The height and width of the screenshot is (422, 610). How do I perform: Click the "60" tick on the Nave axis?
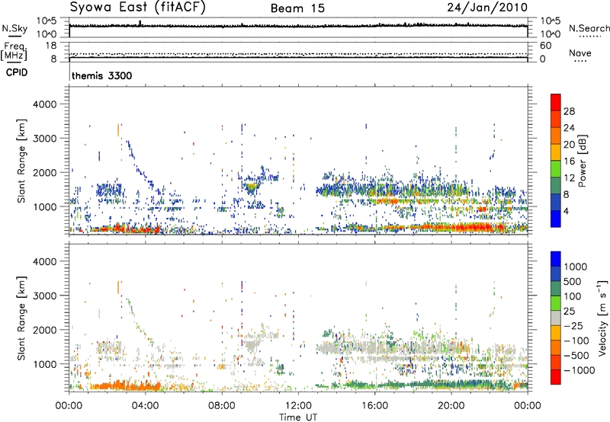pyautogui.click(x=545, y=46)
